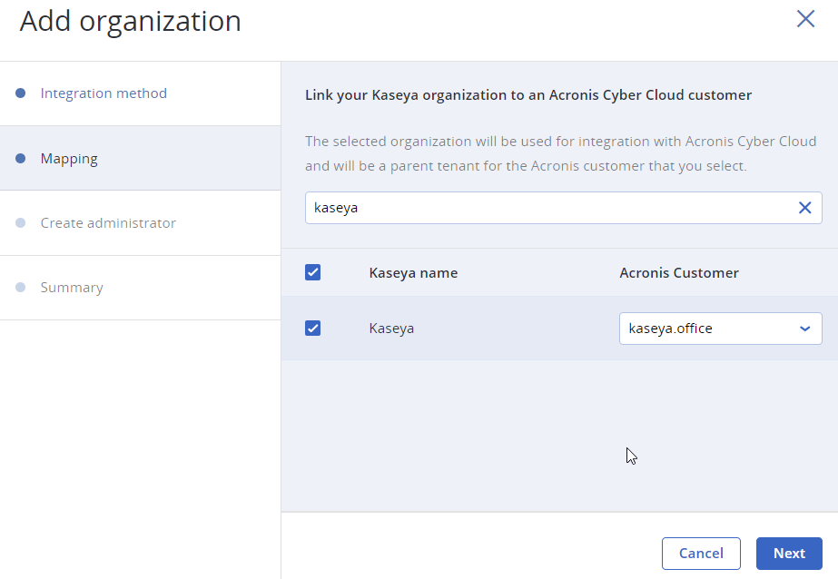Image resolution: width=838 pixels, height=579 pixels.
Task: Select the Kaseya row name text
Action: coord(391,329)
